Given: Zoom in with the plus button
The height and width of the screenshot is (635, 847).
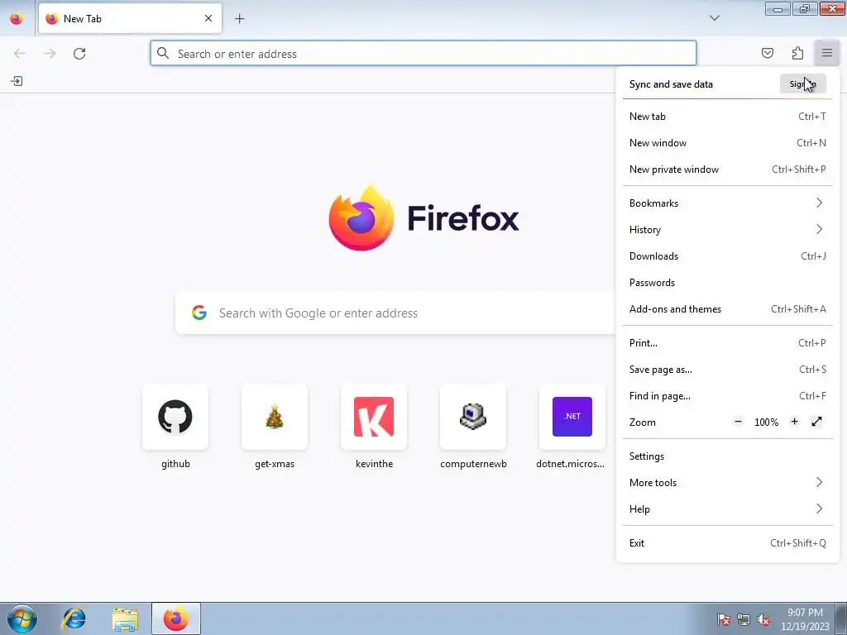Looking at the screenshot, I should coord(794,422).
